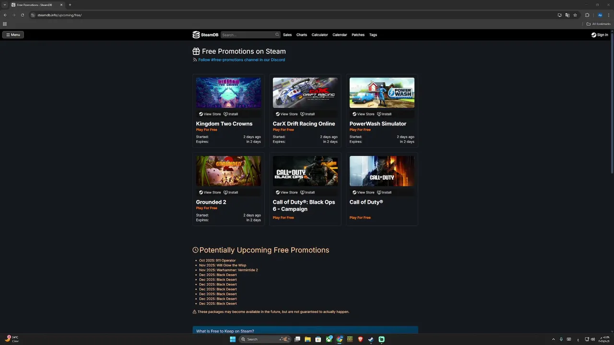Click the Grounded 2 thumbnail image
The image size is (614, 345).
point(228,171)
